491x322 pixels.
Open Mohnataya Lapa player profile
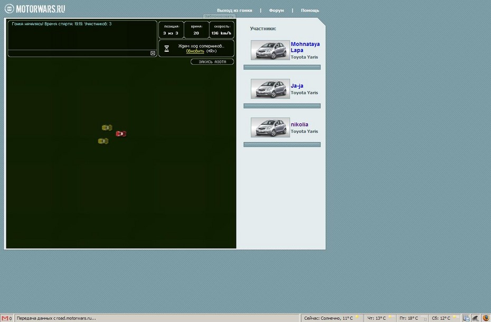point(305,47)
